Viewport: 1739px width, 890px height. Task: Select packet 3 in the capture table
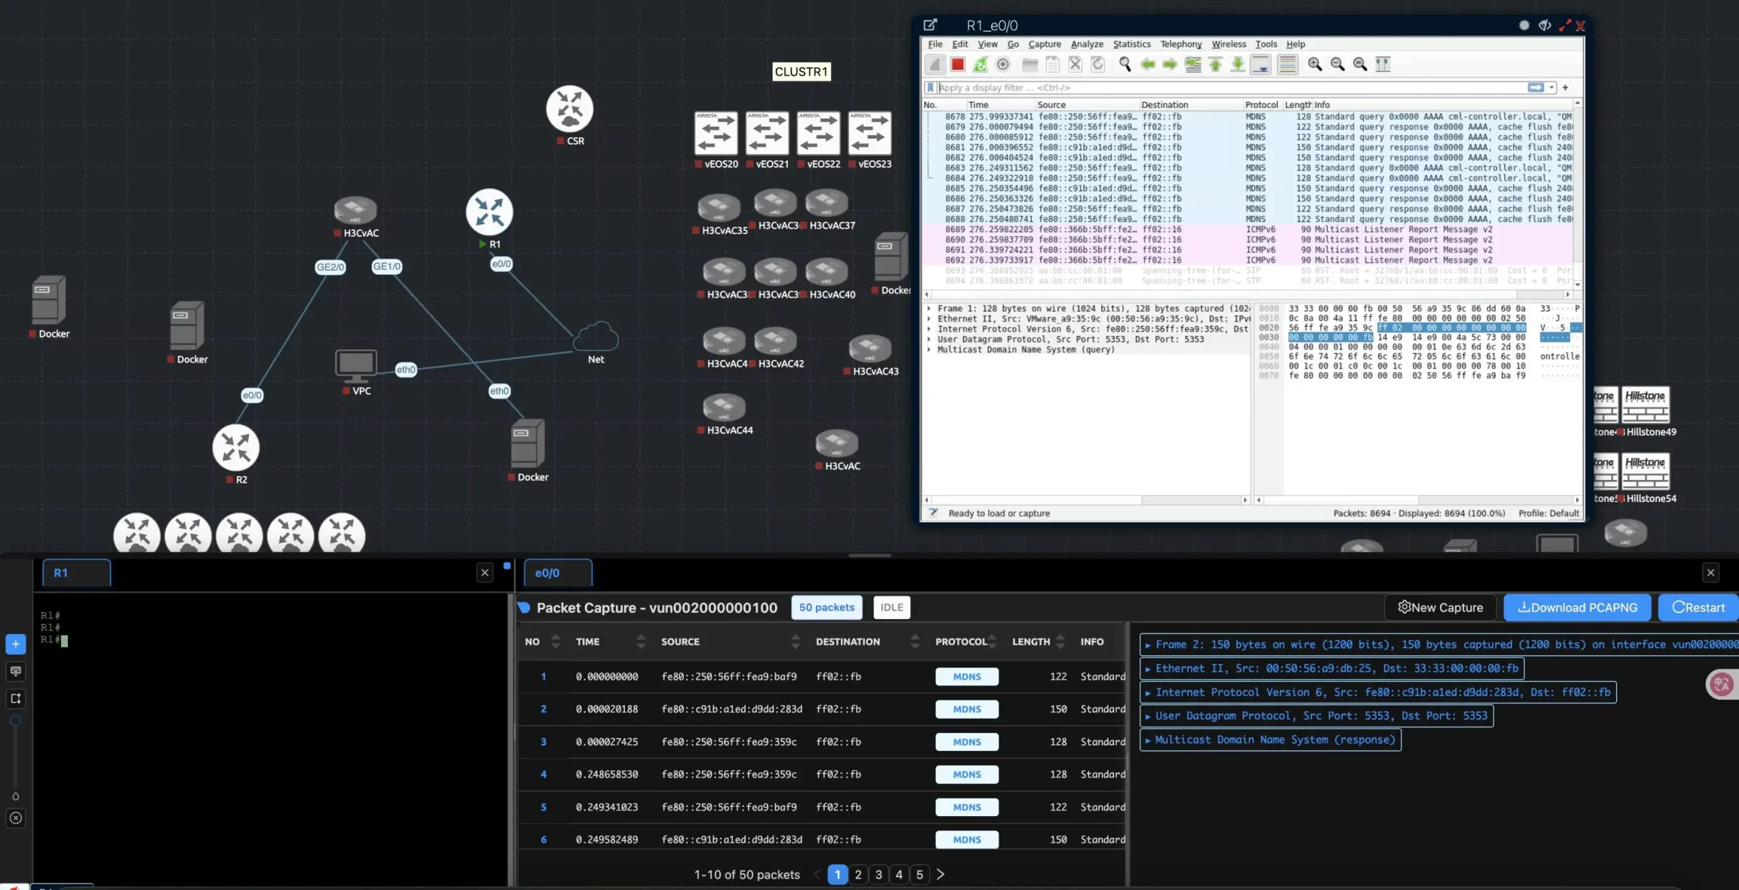point(821,741)
